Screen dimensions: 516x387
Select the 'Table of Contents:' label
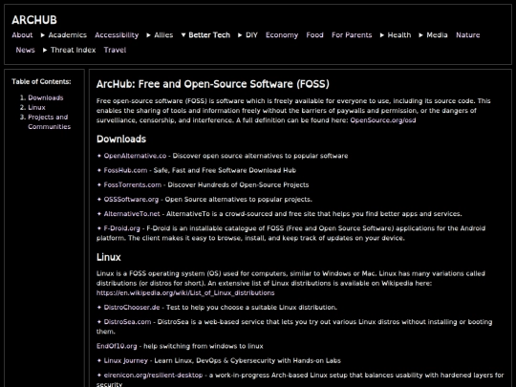tap(41, 81)
